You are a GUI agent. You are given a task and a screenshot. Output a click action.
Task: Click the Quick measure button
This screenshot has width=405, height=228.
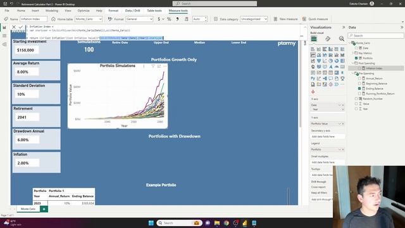pyautogui.click(x=315, y=19)
